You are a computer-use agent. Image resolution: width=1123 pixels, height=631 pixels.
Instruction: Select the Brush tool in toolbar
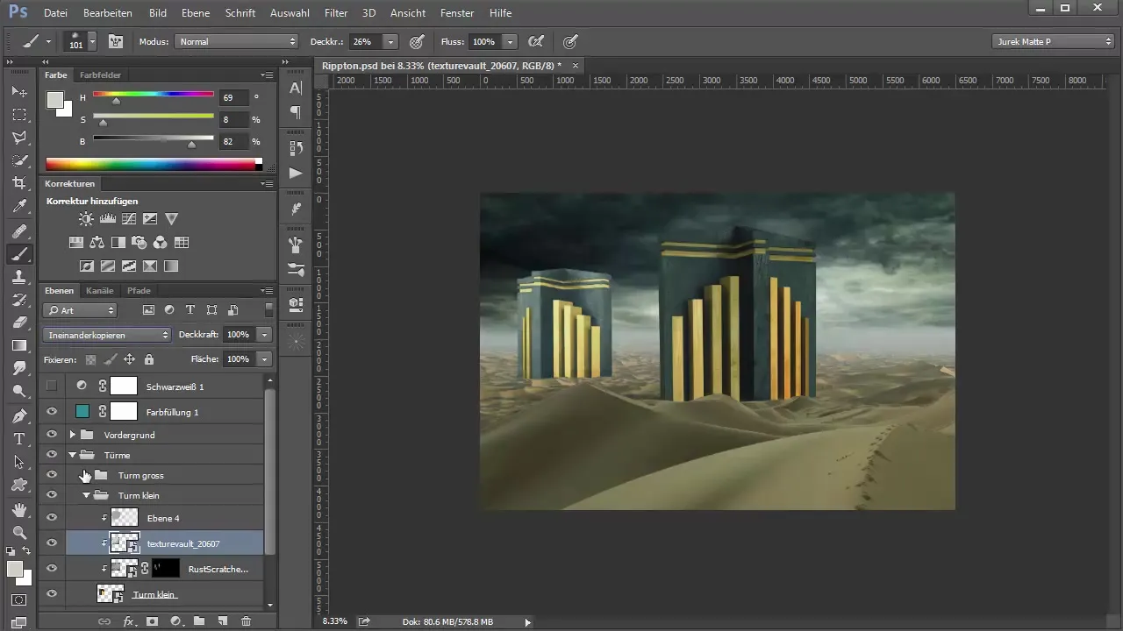19,254
